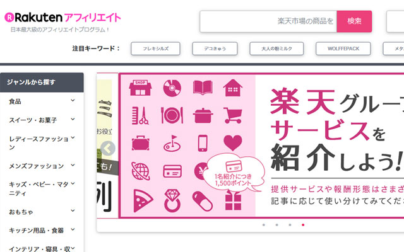Jump to the second carousel dot
The width and height of the screenshot is (404, 252).
tap(276, 225)
